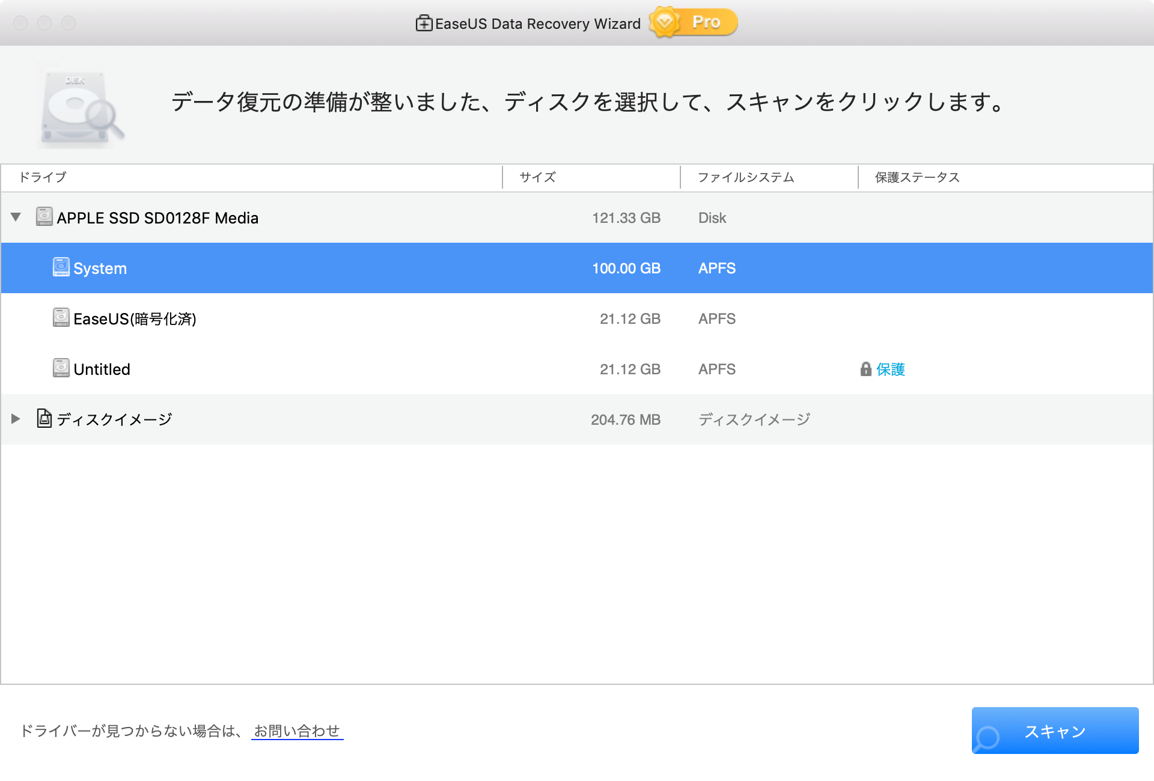Click the 100.00 GB size value
The height and width of the screenshot is (781, 1154).
tap(626, 269)
